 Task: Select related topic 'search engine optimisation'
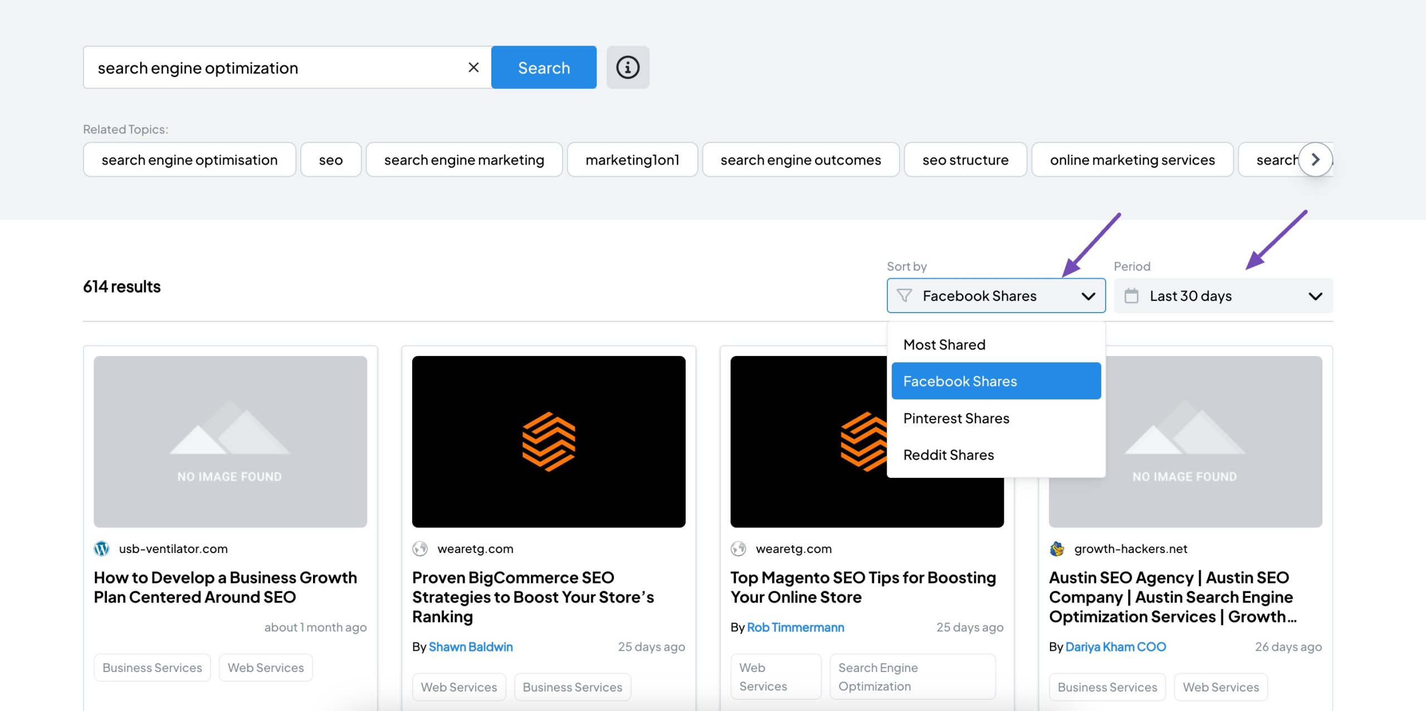[x=189, y=160]
